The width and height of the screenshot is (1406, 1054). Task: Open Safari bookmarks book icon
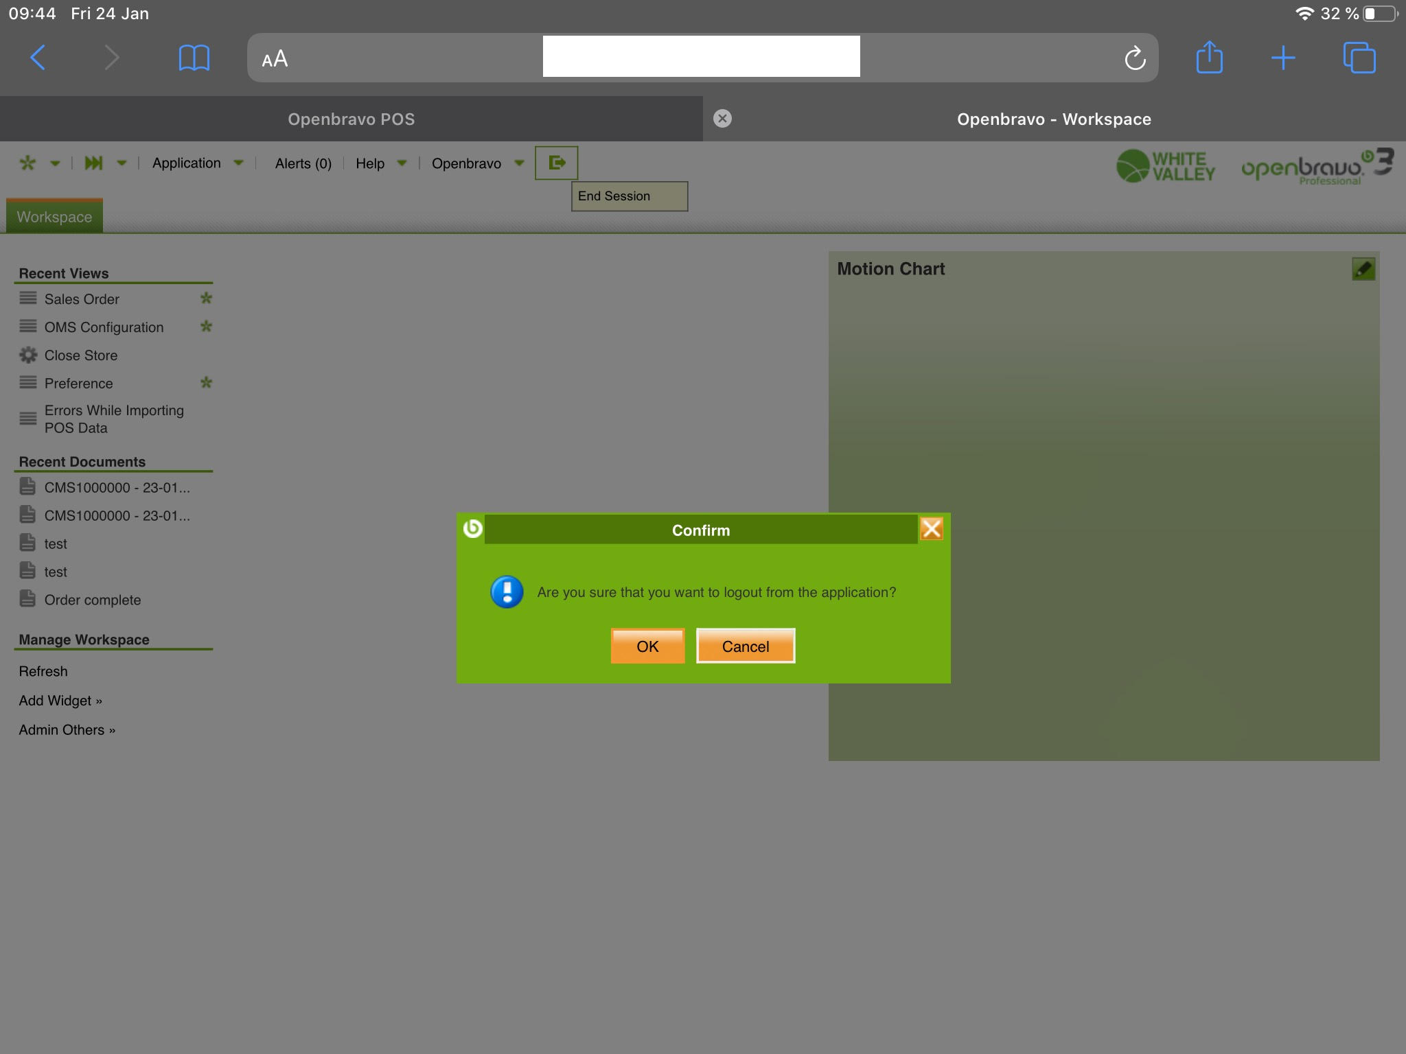pos(194,58)
